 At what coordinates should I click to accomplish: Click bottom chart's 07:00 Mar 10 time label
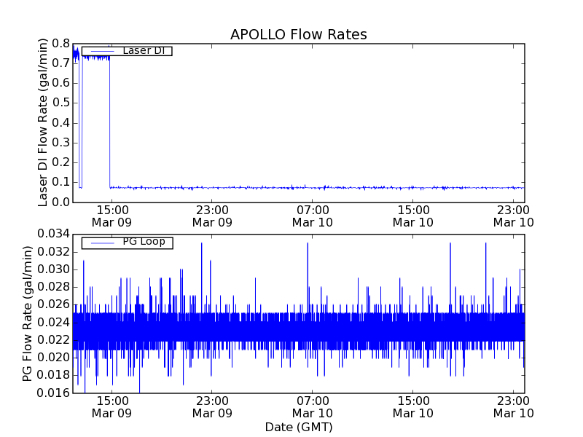pyautogui.click(x=313, y=406)
